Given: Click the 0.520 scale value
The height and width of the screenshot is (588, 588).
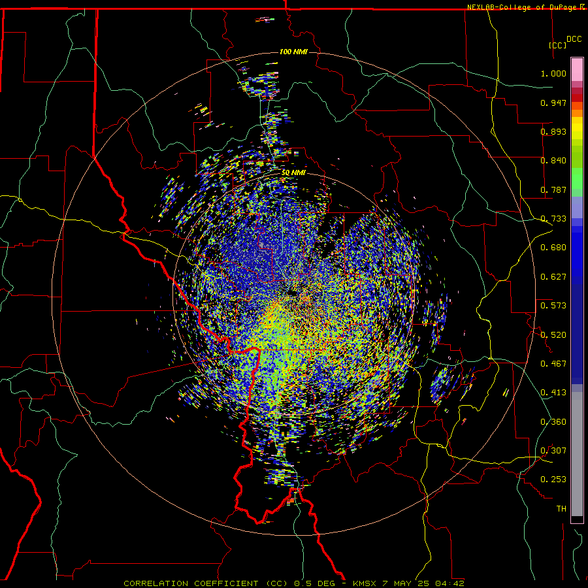Looking at the screenshot, I should 553,335.
